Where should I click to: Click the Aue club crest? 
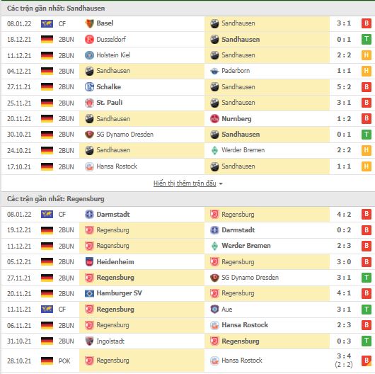pyautogui.click(x=214, y=309)
